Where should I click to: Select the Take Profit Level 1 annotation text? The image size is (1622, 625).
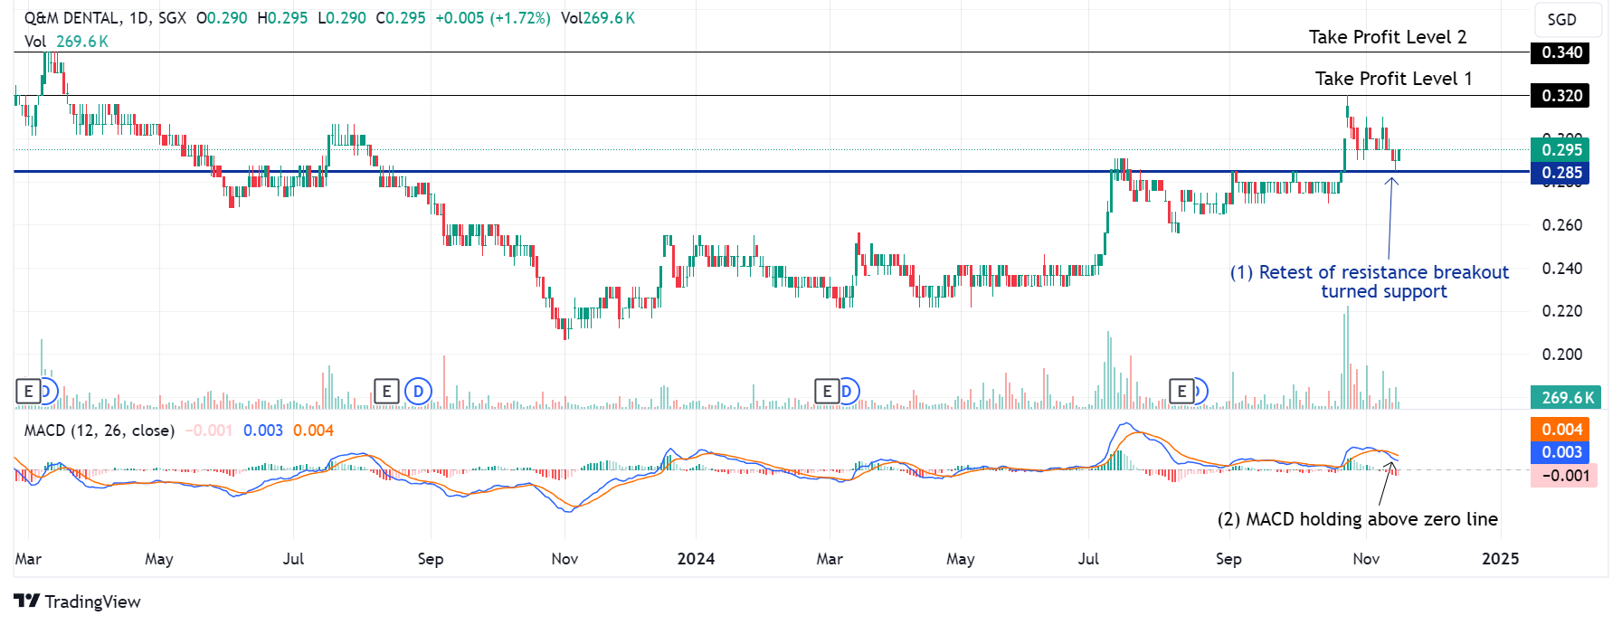(1394, 79)
